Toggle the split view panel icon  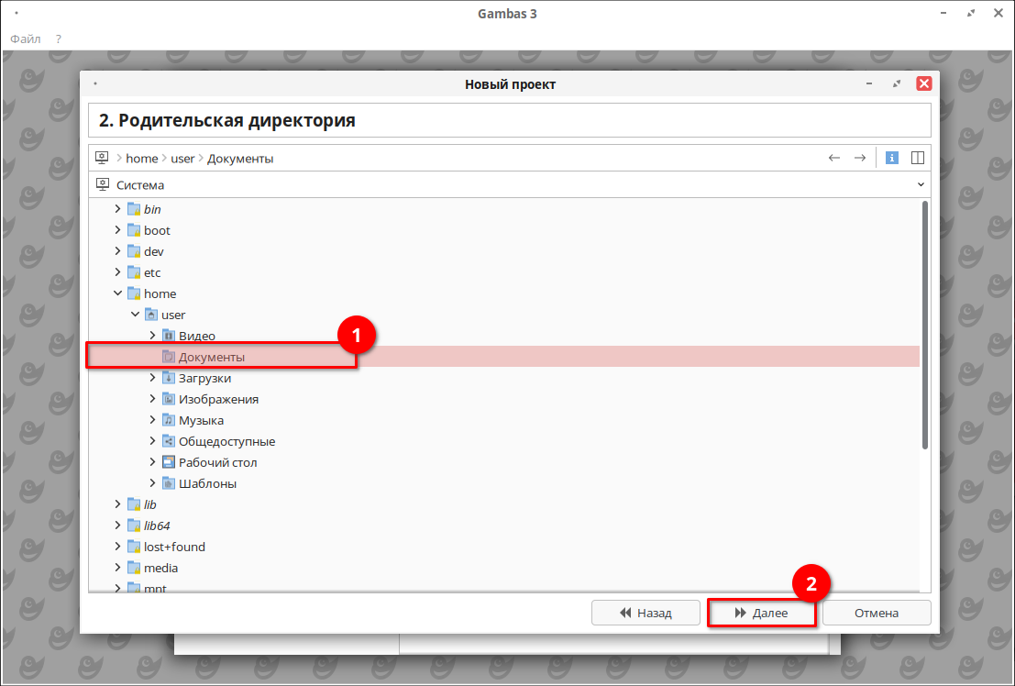coord(917,158)
